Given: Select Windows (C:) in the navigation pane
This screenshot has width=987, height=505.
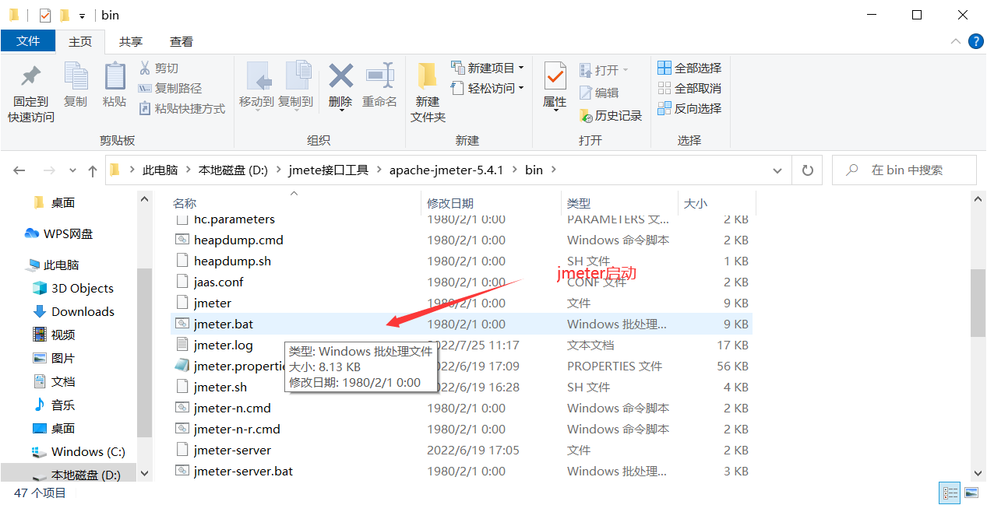Looking at the screenshot, I should (x=78, y=451).
